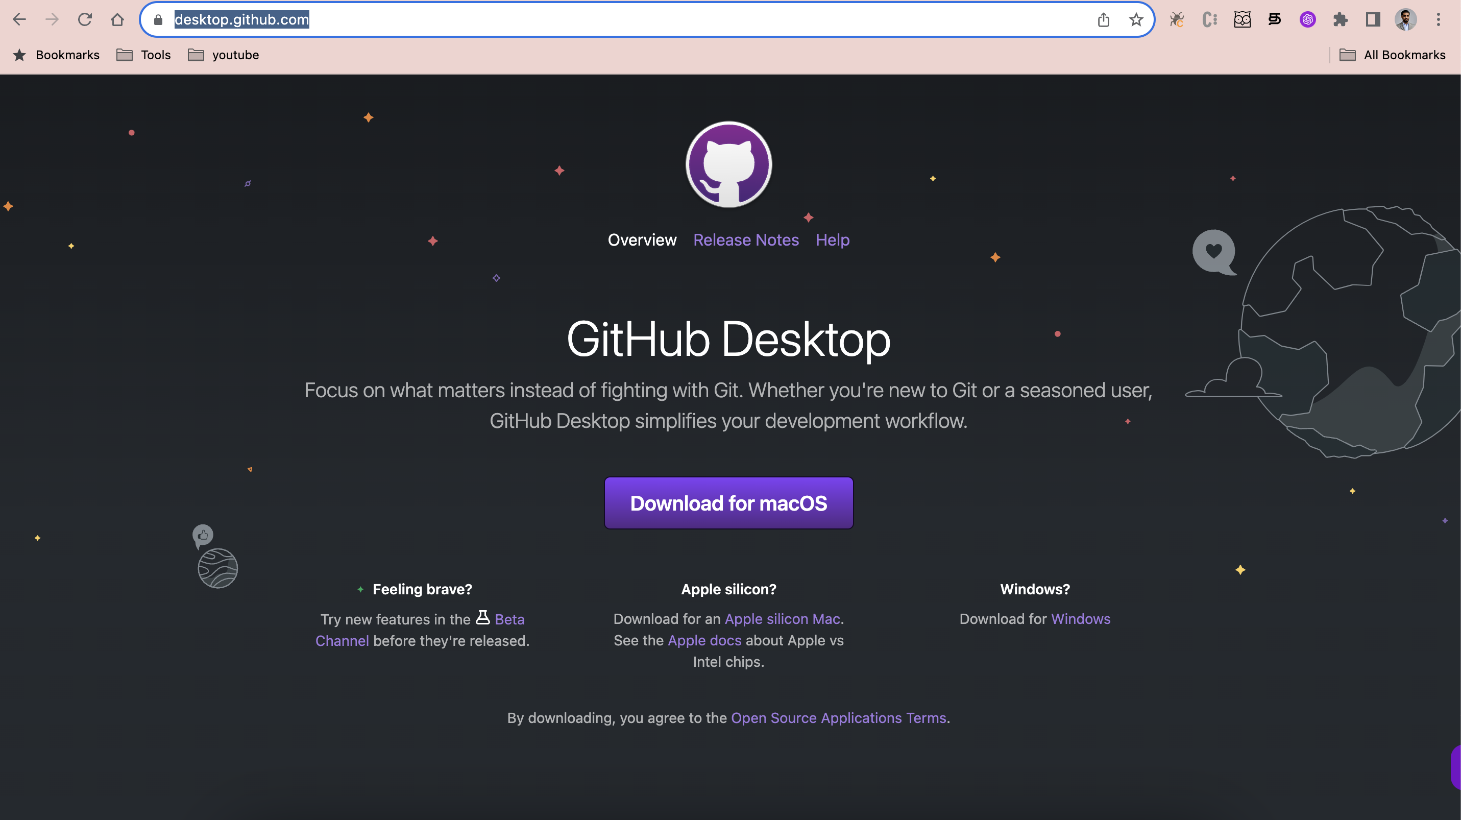Viewport: 1461px width, 820px height.
Task: Select the Overview nav tab
Action: [642, 240]
